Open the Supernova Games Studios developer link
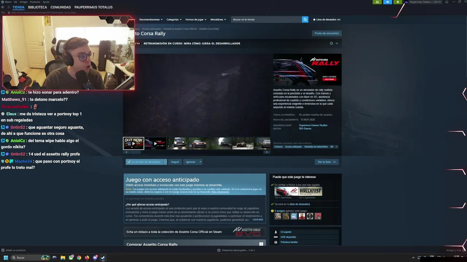This screenshot has width=467, height=262. pos(313,125)
